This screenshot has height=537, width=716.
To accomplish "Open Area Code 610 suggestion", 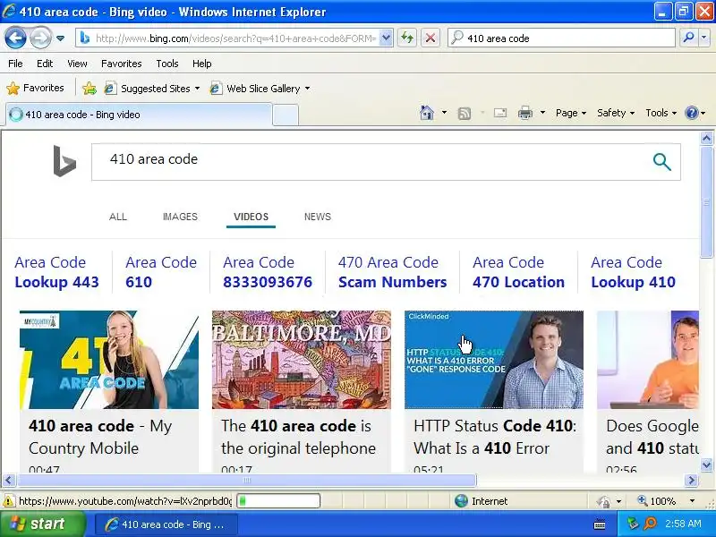I will pyautogui.click(x=161, y=272).
